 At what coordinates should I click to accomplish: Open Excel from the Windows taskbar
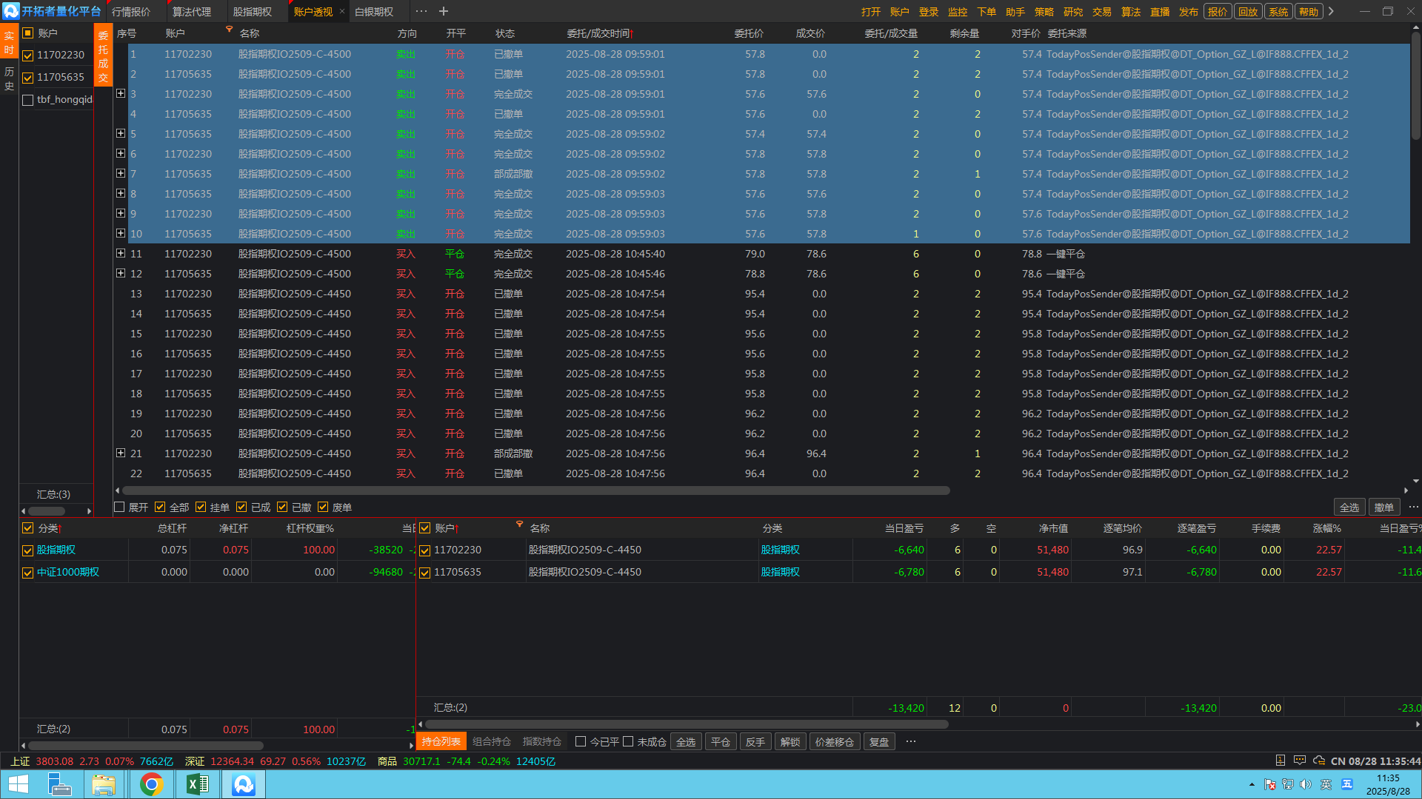coord(197,784)
